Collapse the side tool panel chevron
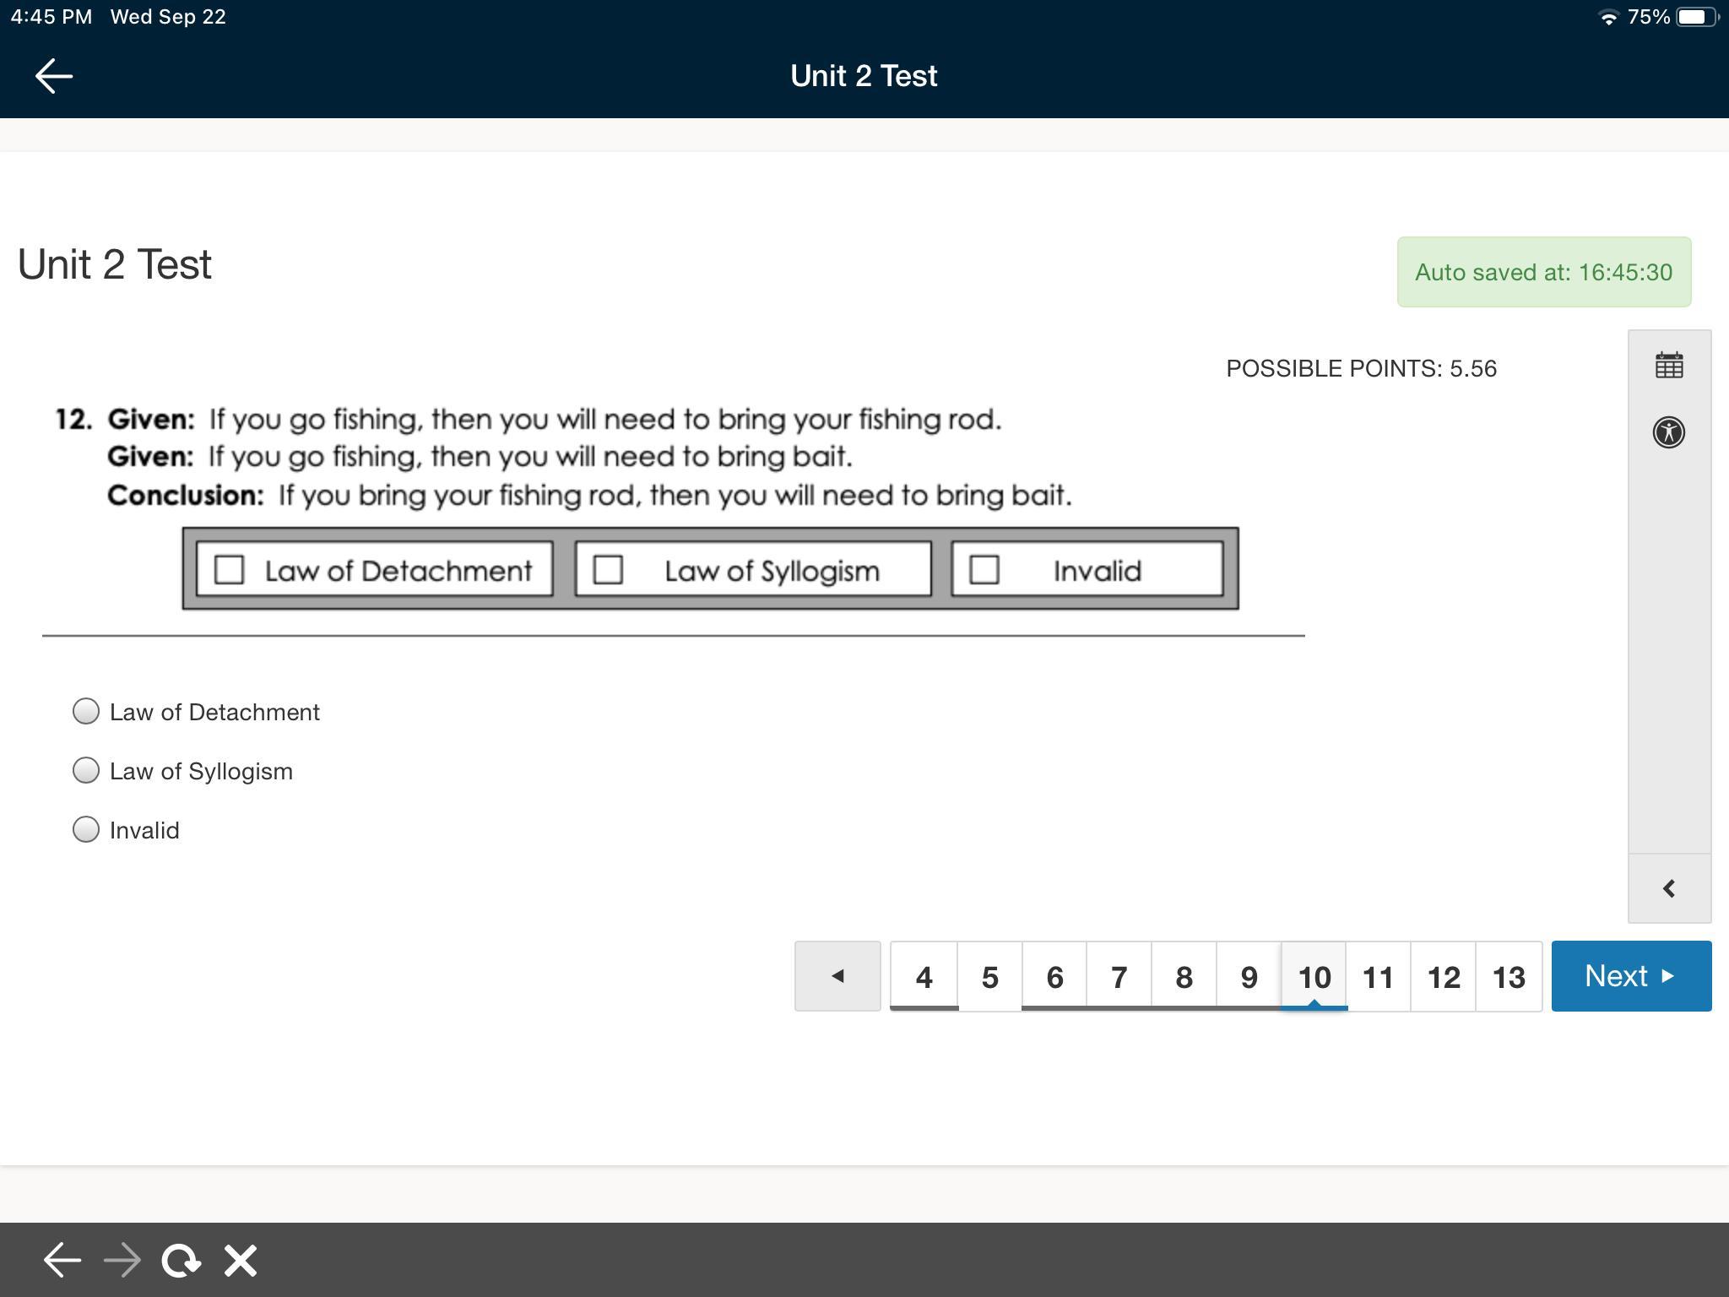 1669,888
